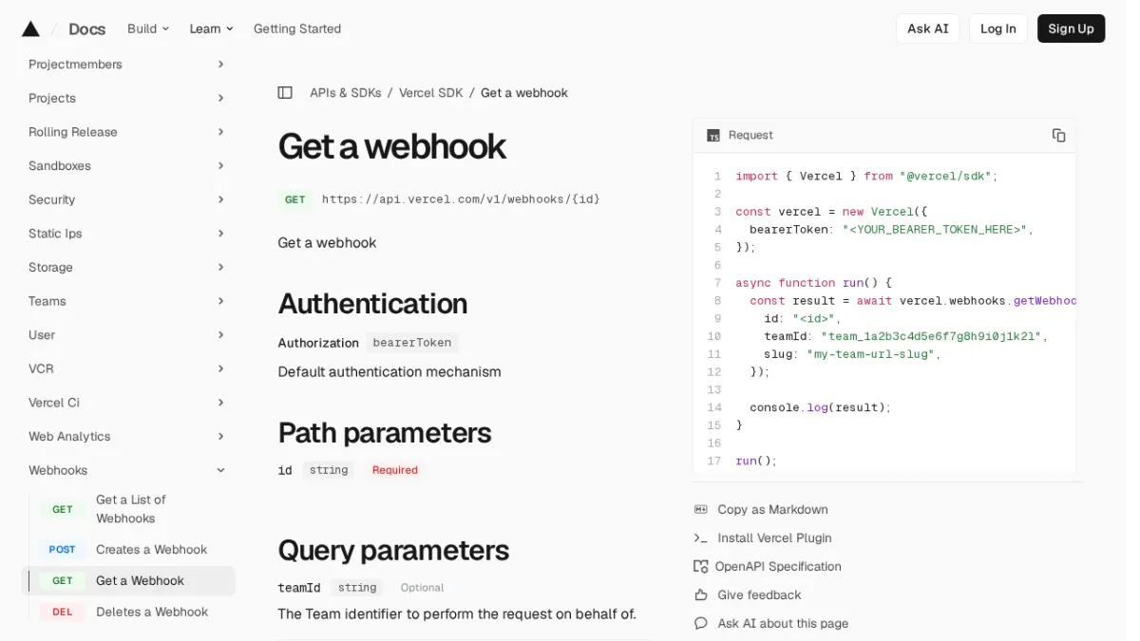Click the console.log(result) code line
Screen dimensions: 1140x641
821,407
